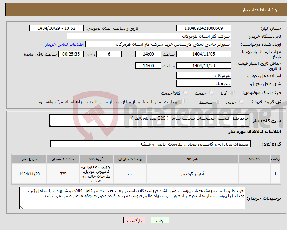Image resolution: width=287 pixels, height=230 pixels.
Task: Click the delivery province field هرمزگان
Action: (203, 75)
